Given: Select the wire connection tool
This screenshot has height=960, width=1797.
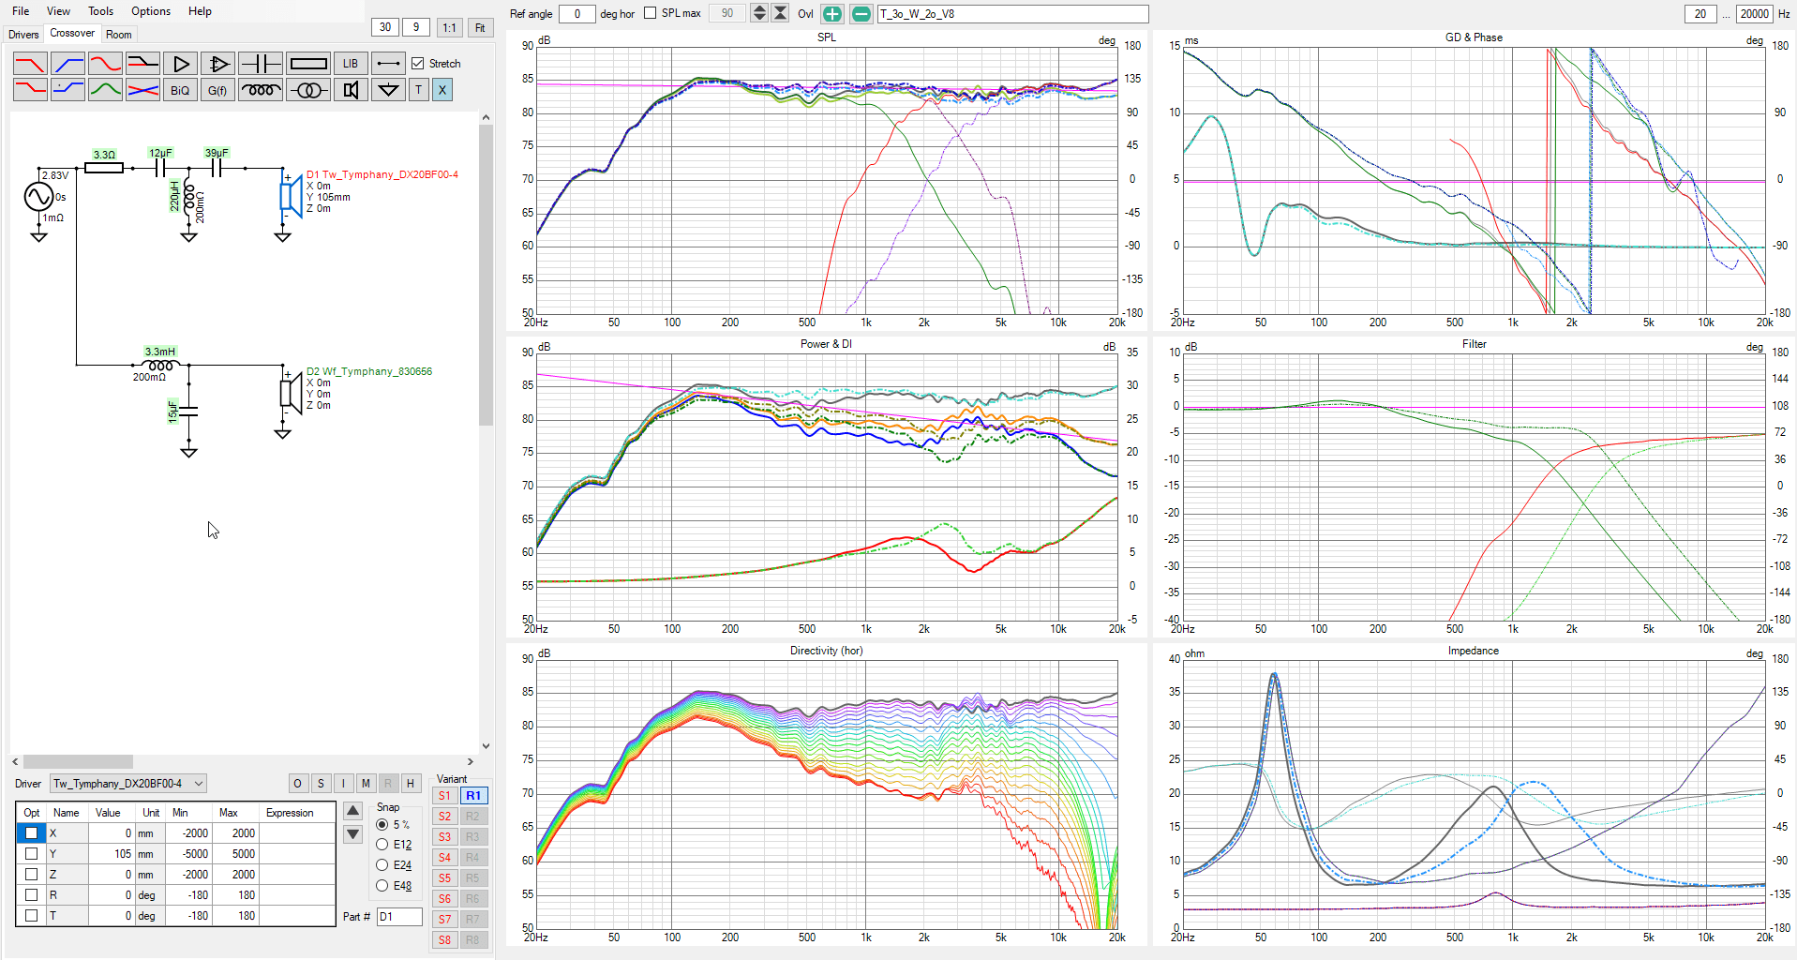Looking at the screenshot, I should 388,64.
